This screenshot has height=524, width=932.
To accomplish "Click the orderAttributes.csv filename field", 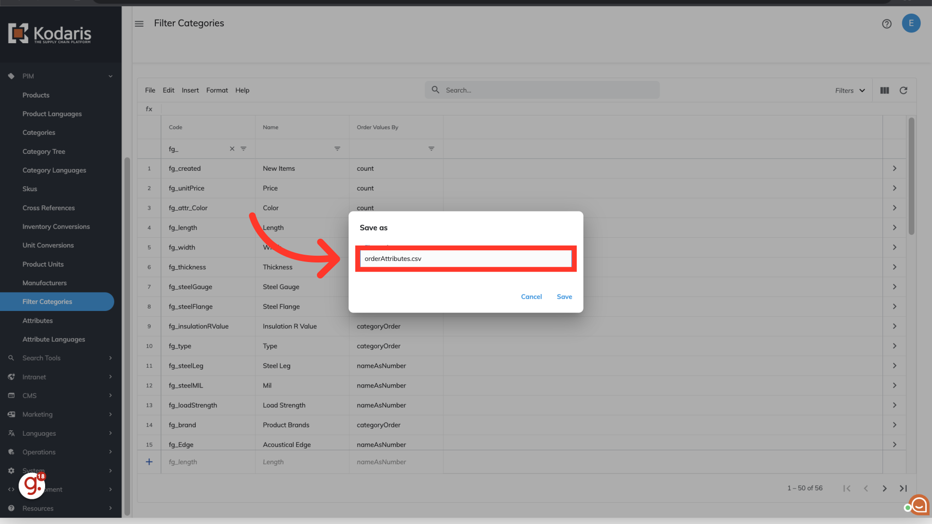I will pyautogui.click(x=466, y=259).
